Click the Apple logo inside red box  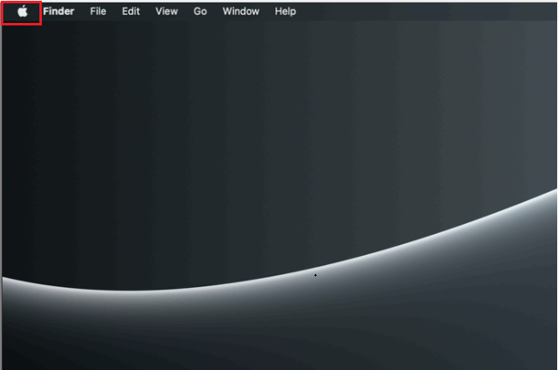(x=22, y=11)
